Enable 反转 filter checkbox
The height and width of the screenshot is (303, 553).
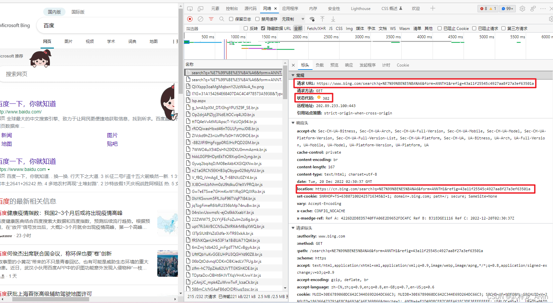point(246,28)
